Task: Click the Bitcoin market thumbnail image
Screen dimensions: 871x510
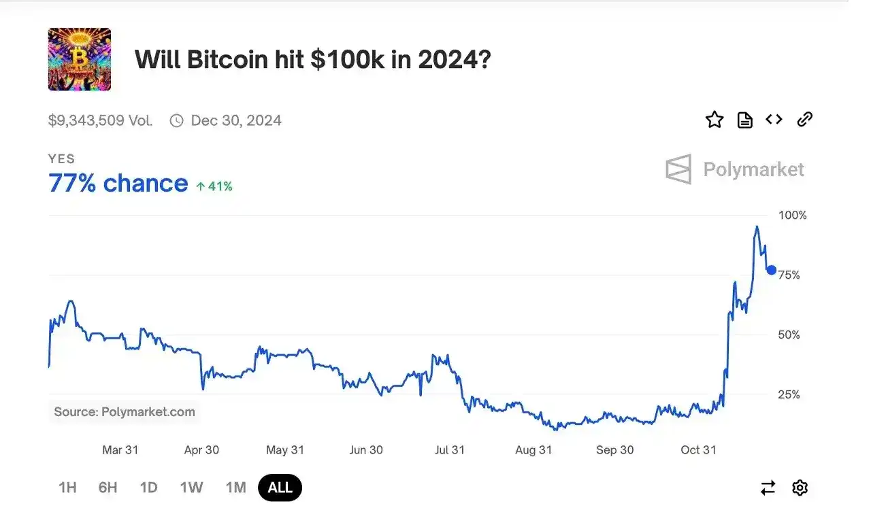Action: click(x=80, y=59)
